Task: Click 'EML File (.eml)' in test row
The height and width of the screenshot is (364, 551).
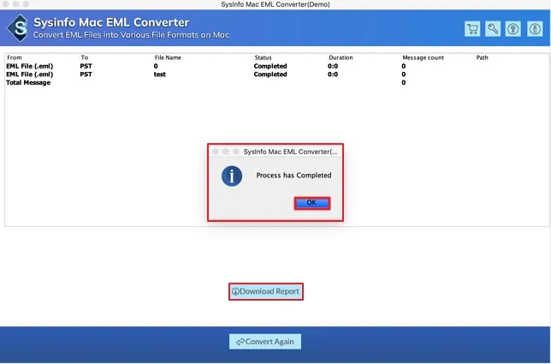Action: tap(29, 75)
